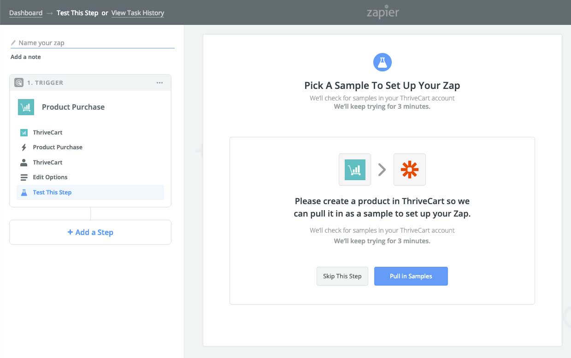Image resolution: width=571 pixels, height=358 pixels.
Task: Open the ThriveCart app step in the sidebar
Action: (x=90, y=133)
